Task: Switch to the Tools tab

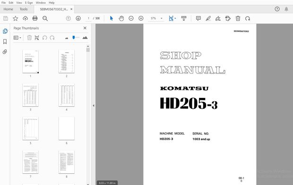Action: click(x=24, y=9)
